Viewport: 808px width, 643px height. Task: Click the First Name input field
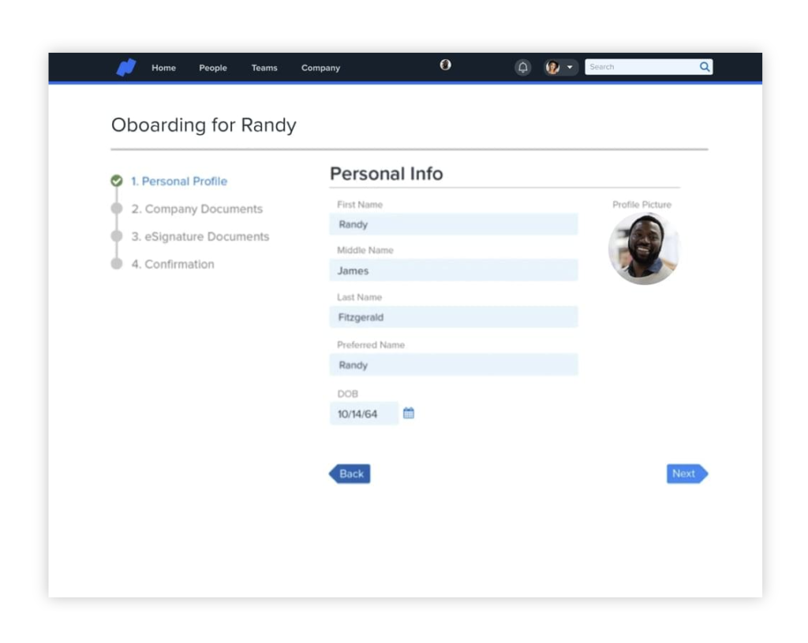tap(454, 224)
